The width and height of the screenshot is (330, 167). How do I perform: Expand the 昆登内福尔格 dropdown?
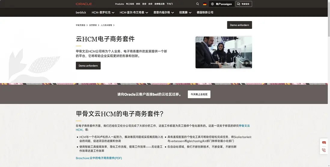[164, 12]
